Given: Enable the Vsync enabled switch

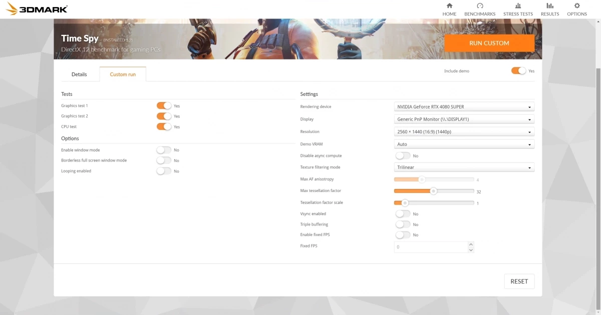Looking at the screenshot, I should (403, 213).
